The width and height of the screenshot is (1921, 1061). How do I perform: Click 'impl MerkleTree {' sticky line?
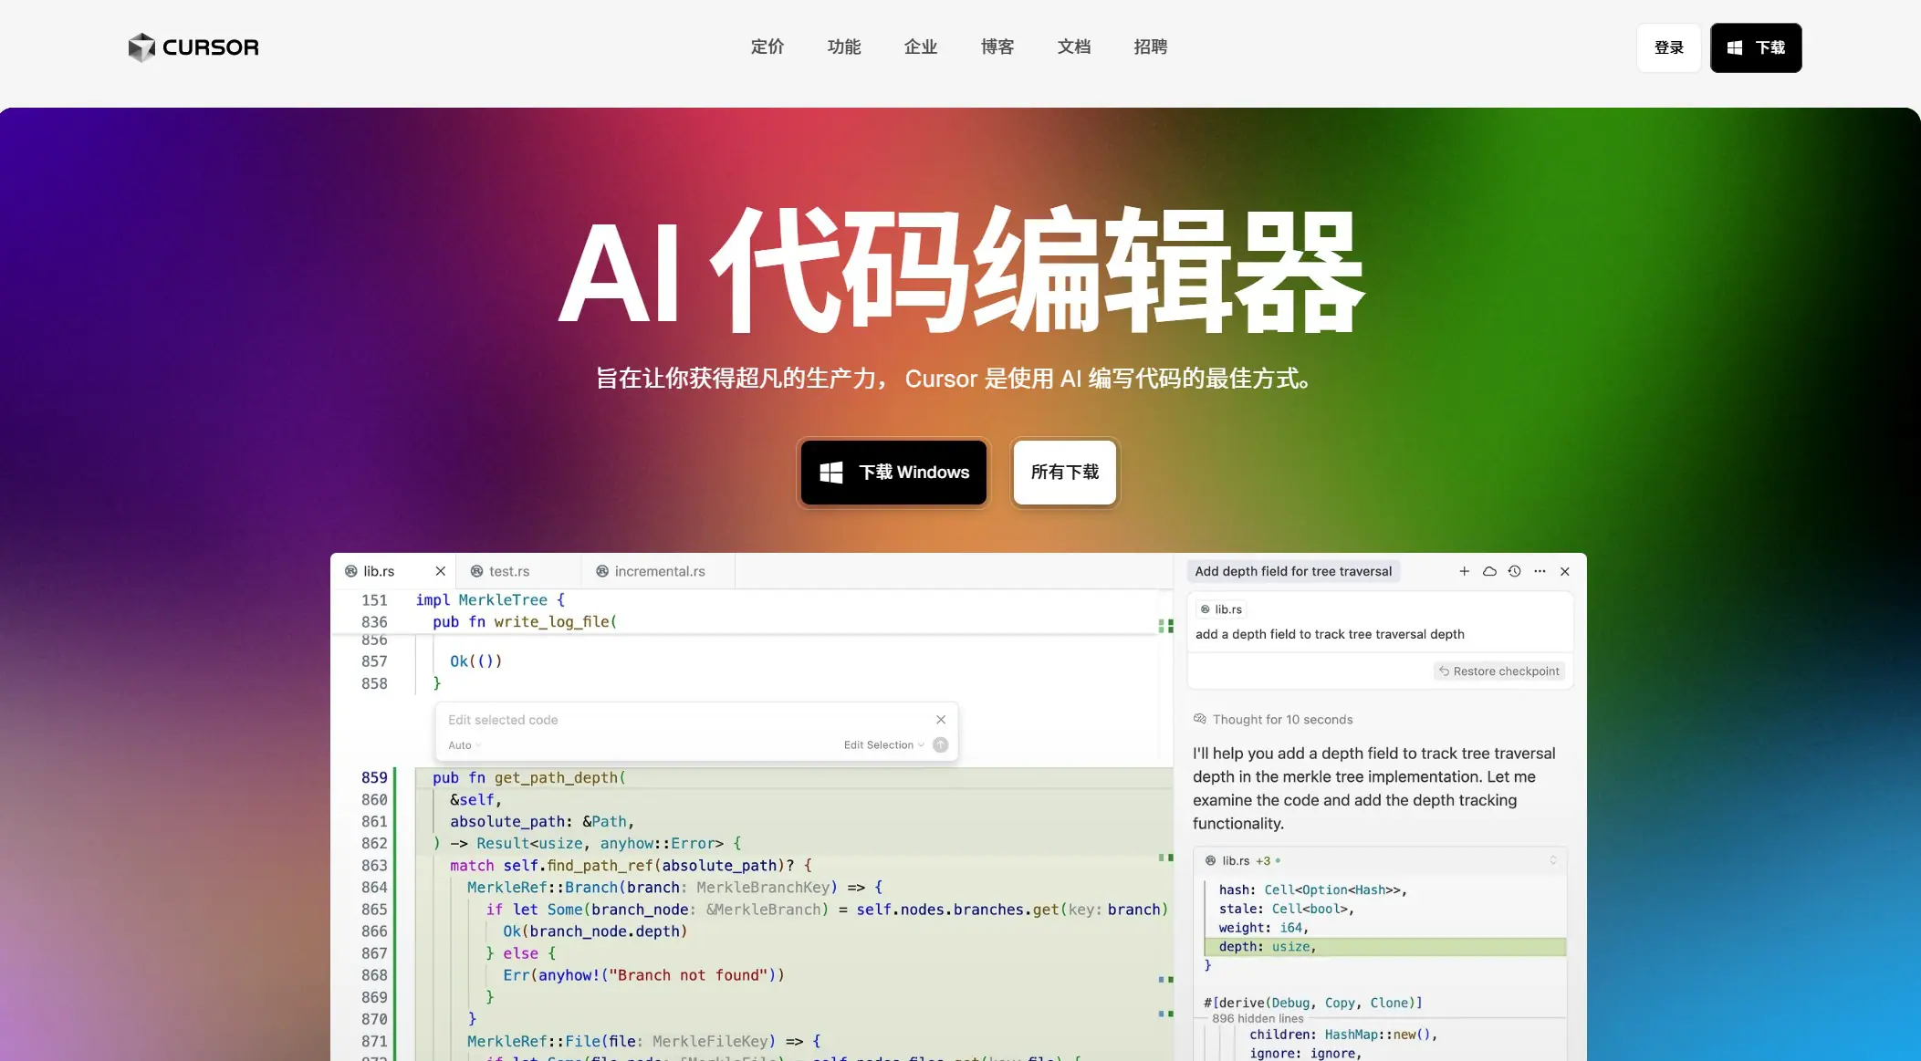click(x=490, y=600)
